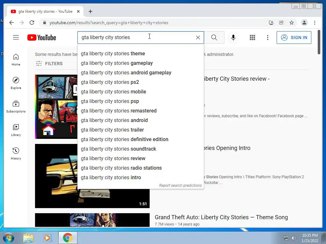326x244 pixels.
Task: Click the YouTube logo
Action: (x=42, y=37)
